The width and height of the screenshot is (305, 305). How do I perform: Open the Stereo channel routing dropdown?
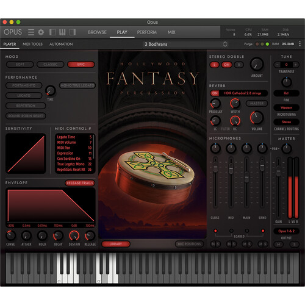pos(286,122)
